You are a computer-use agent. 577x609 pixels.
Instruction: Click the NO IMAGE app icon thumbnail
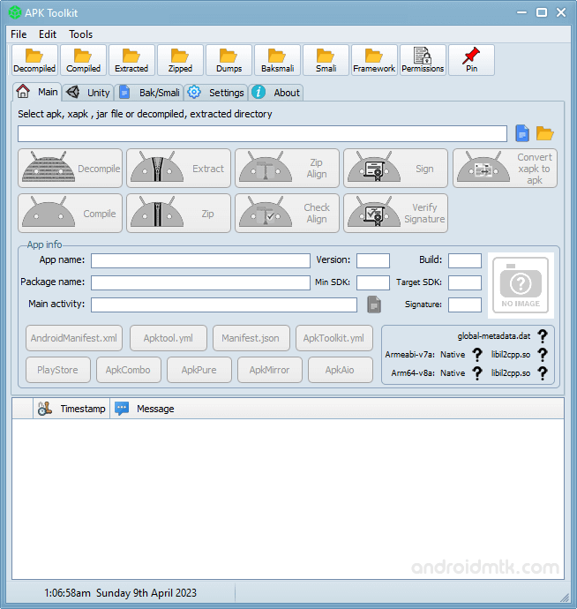click(x=520, y=285)
